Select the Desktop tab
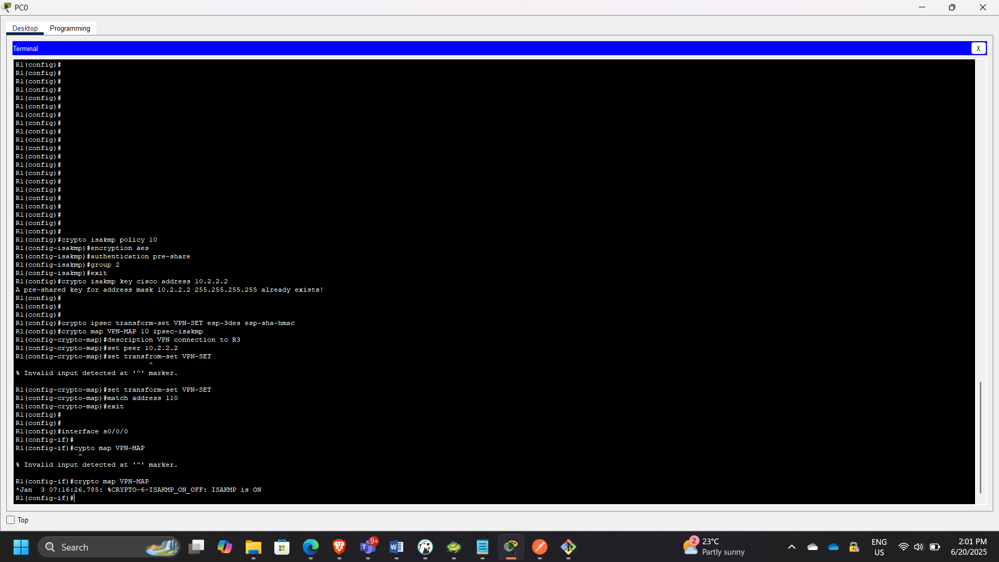 coord(25,28)
